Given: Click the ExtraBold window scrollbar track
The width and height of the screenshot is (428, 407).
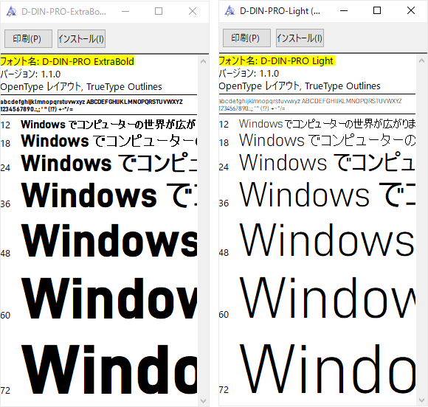Looking at the screenshot, I should pyautogui.click(x=203, y=232).
